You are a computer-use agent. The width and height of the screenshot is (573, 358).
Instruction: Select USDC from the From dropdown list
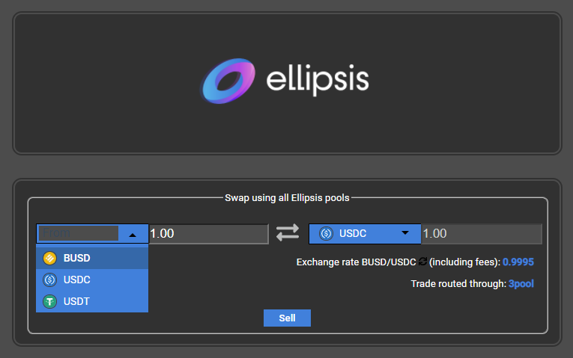(92, 280)
